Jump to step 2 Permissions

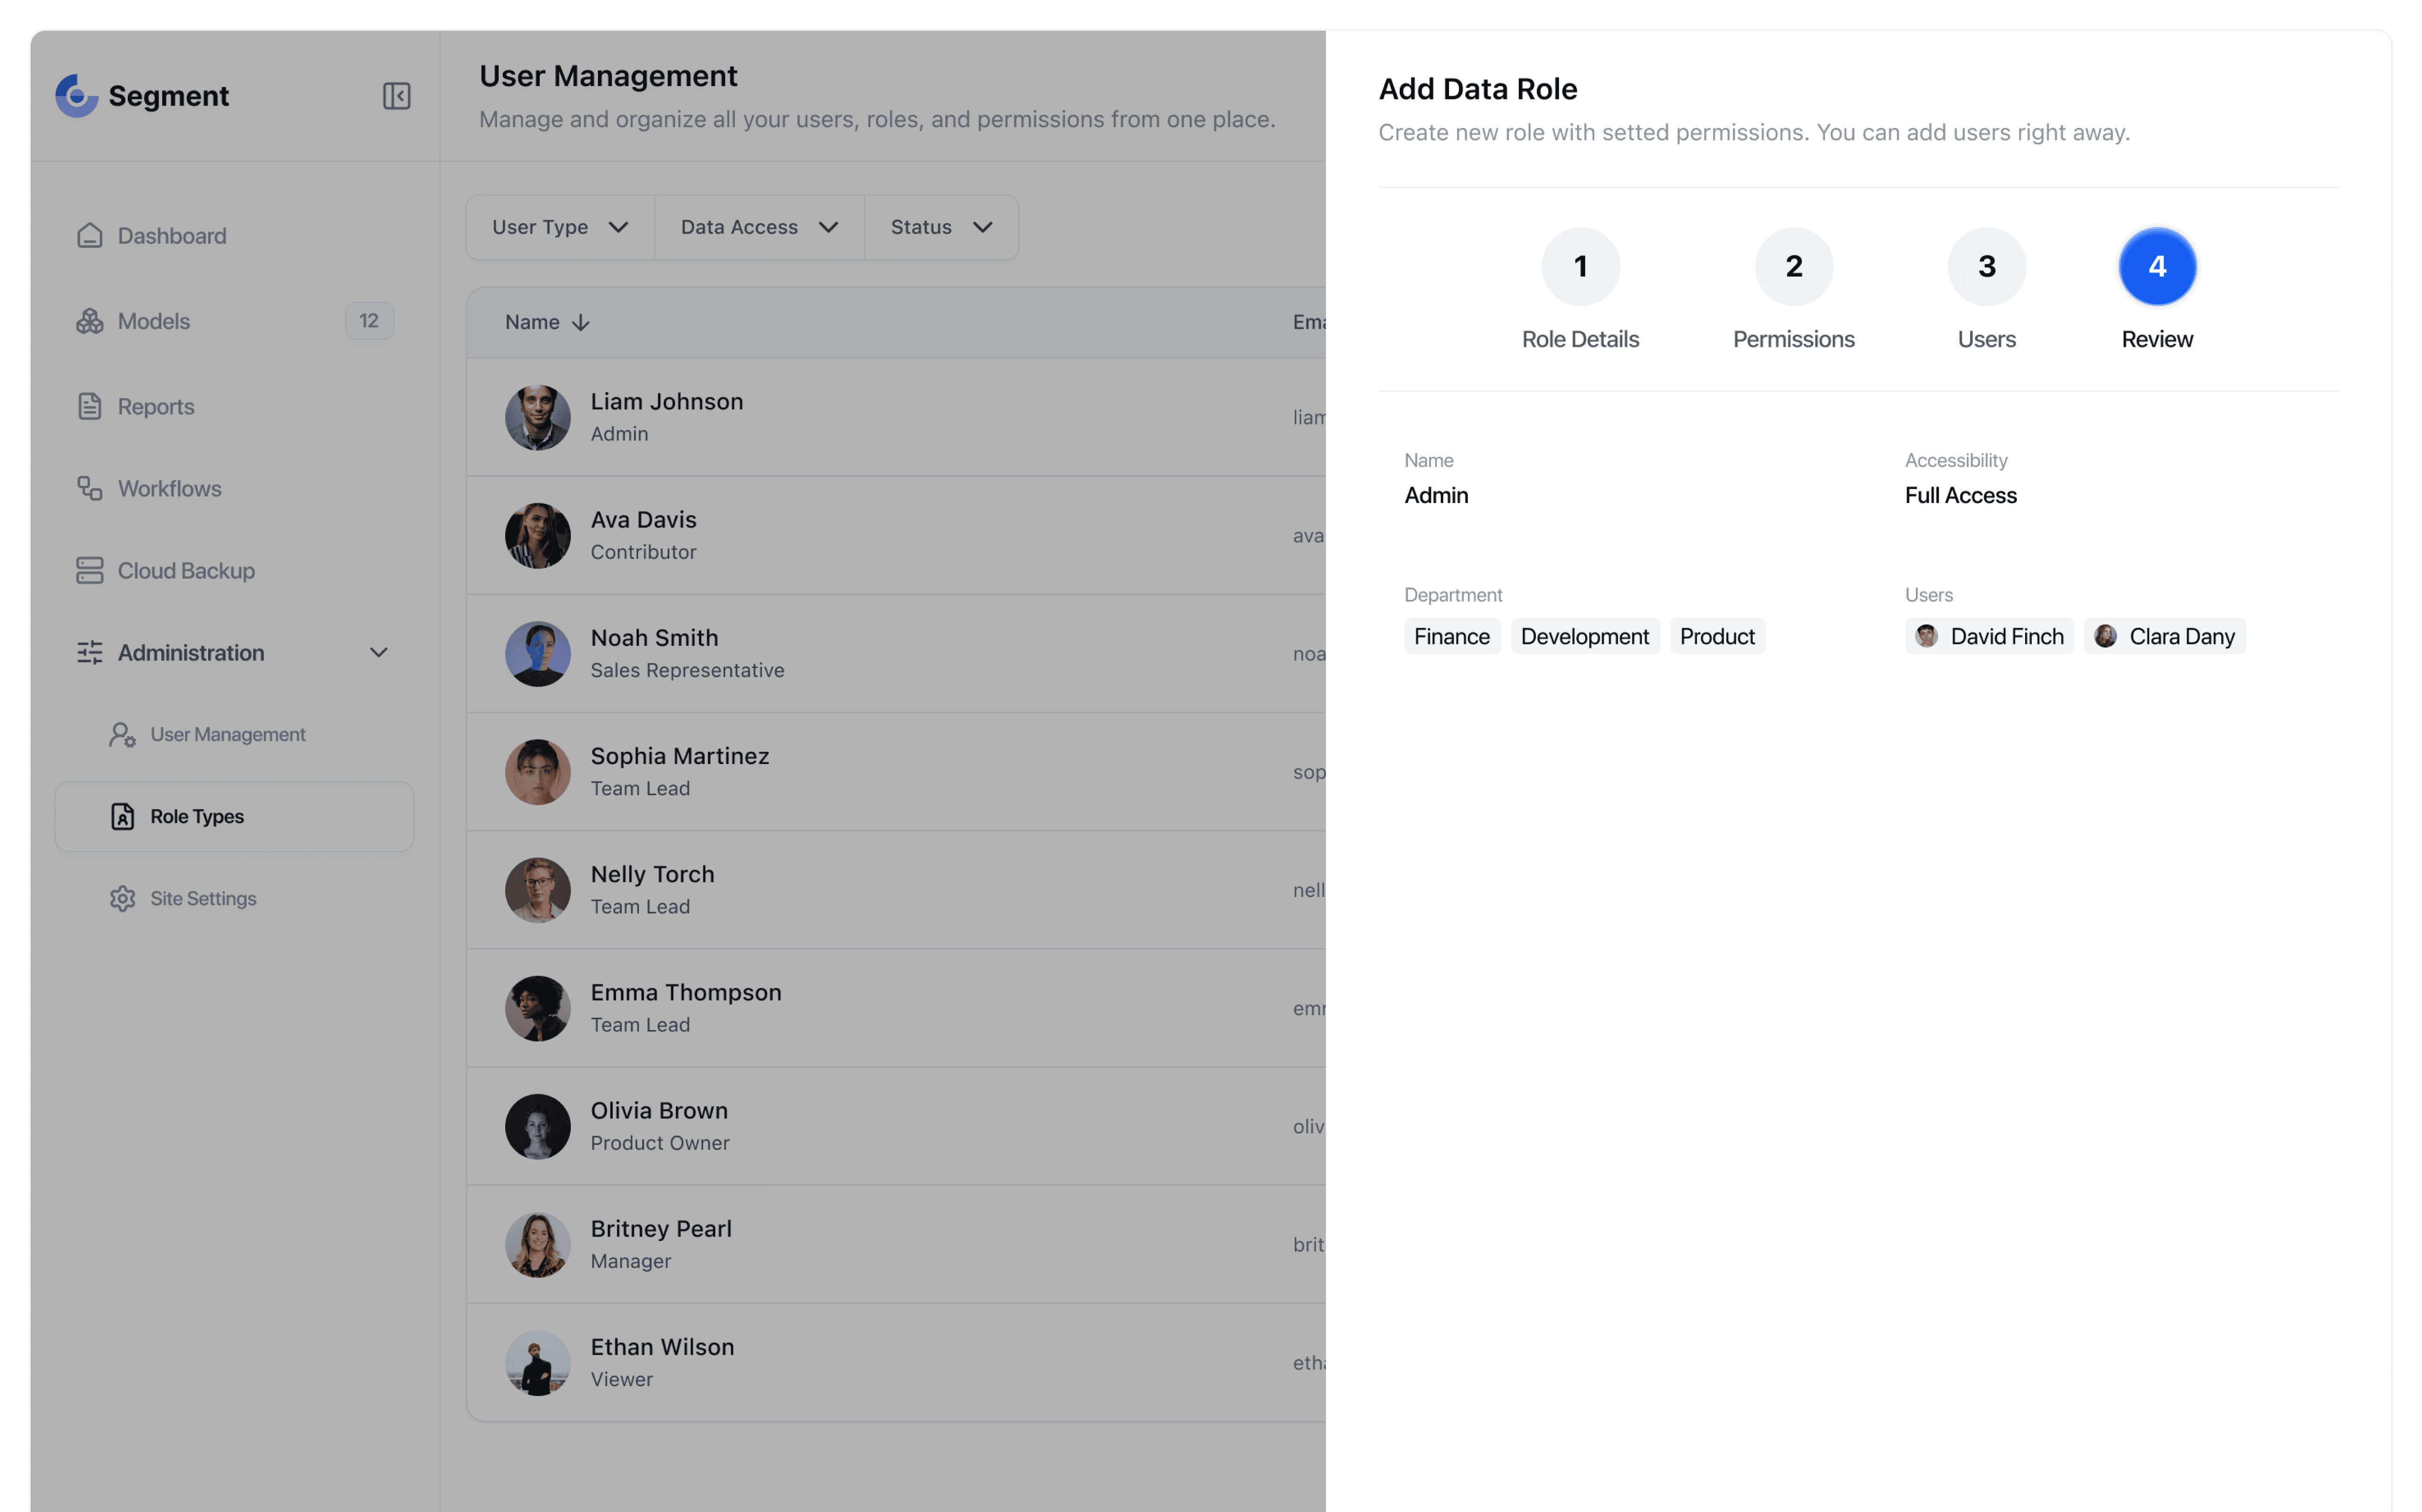pos(1793,267)
